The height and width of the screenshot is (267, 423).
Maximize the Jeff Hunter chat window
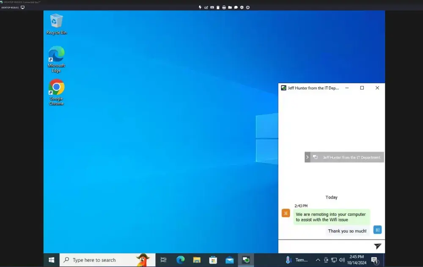pyautogui.click(x=362, y=88)
